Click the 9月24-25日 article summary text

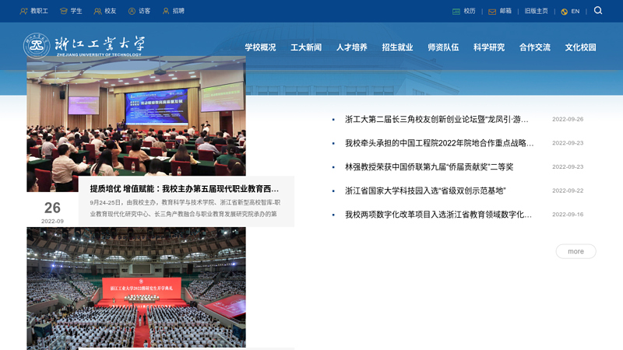click(185, 208)
